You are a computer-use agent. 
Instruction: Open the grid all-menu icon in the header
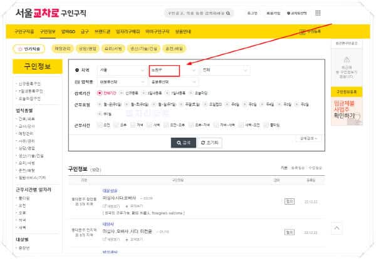tap(318, 13)
